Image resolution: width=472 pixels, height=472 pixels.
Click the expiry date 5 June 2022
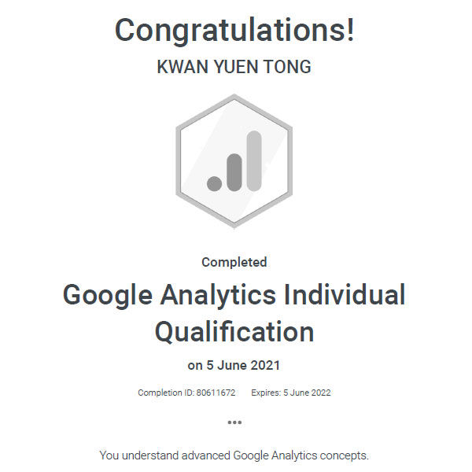308,393
